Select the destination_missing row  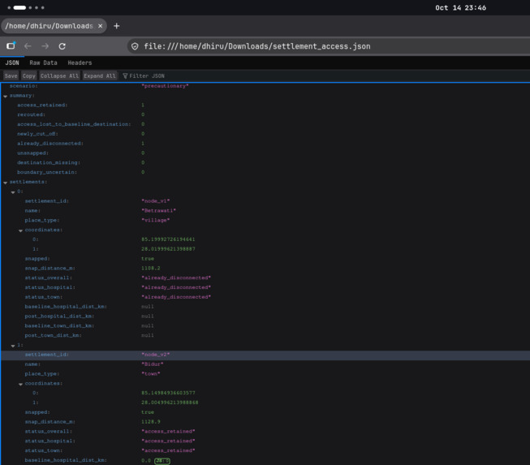pos(265,162)
